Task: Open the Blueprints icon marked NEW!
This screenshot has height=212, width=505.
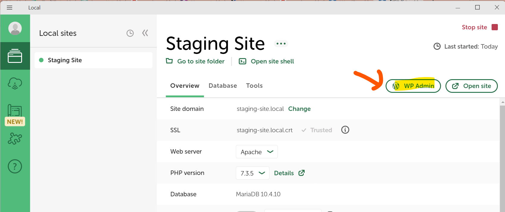Action: coord(15,115)
